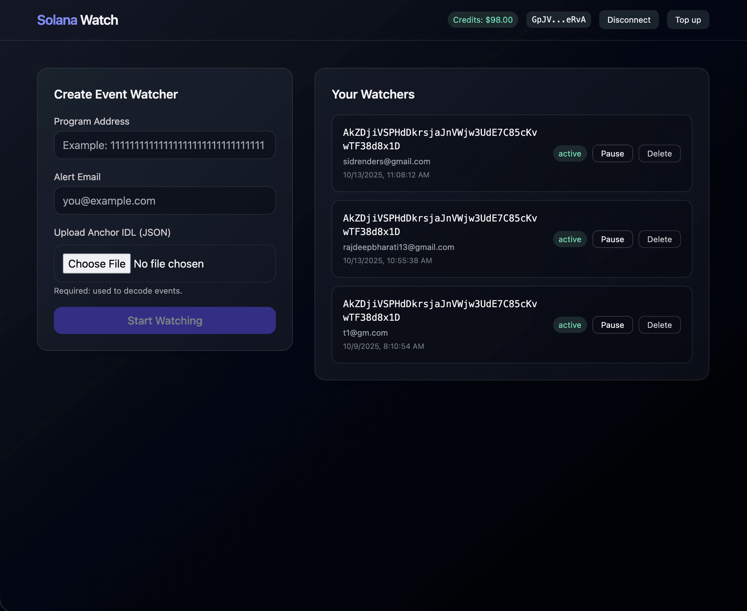Pause the sidrenders@gmail.com watcher
Image resolution: width=747 pixels, height=611 pixels.
[x=612, y=153]
